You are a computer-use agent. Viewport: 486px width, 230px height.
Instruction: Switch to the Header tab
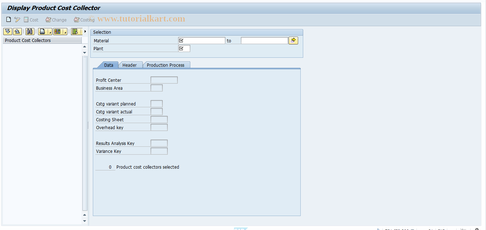(x=130, y=65)
